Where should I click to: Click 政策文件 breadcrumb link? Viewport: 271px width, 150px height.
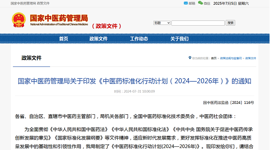(251, 58)
